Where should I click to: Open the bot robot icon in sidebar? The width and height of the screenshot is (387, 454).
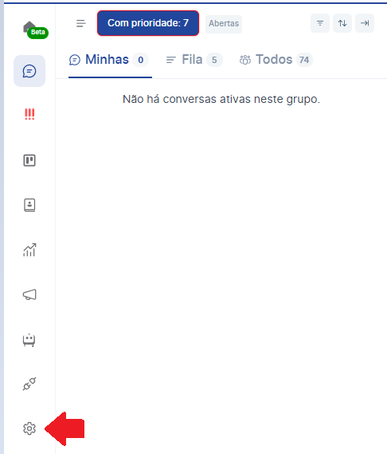29,340
